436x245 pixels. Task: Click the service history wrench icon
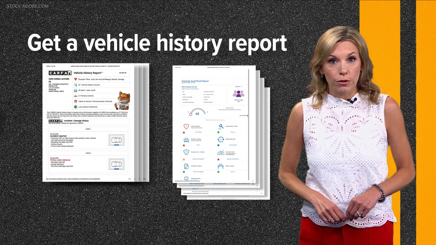click(76, 85)
